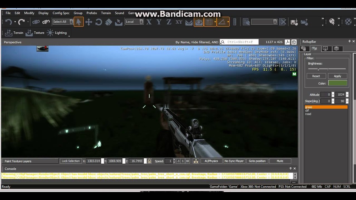Image resolution: width=356 pixels, height=200 pixels.
Task: Open undo history dropdown arrow
Action: point(15,22)
